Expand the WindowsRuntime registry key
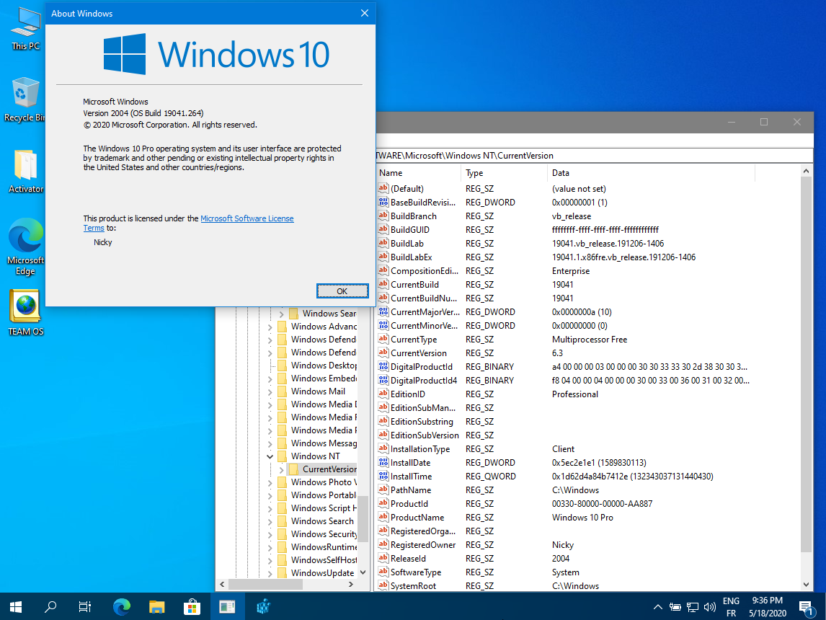This screenshot has height=620, width=826. (x=270, y=547)
